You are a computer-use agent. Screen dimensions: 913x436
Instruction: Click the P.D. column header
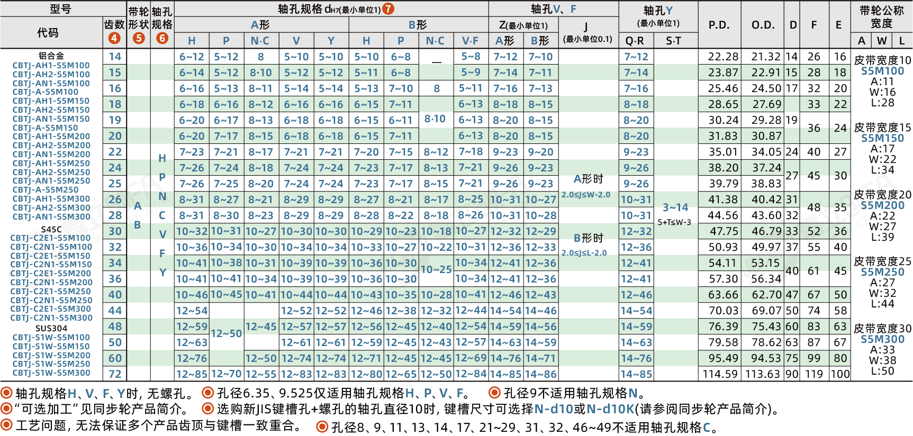pyautogui.click(x=719, y=25)
